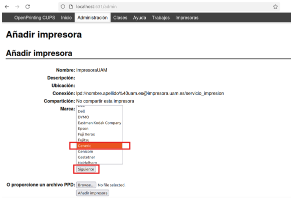Bookmark this page with the star icon
This screenshot has width=291, height=200.
coord(275,7)
